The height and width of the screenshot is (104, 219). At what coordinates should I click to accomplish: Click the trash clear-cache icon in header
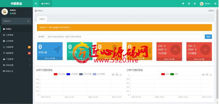point(189,4)
